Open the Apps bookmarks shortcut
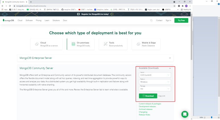The width and height of the screenshot is (220, 120). pos(5,10)
